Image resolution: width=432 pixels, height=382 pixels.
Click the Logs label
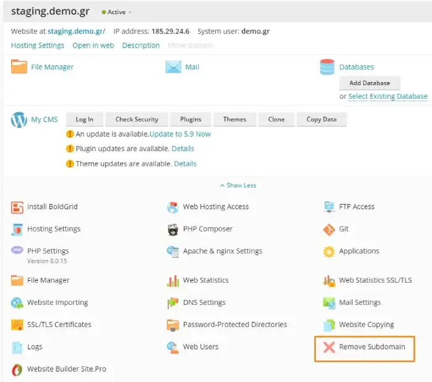(35, 347)
